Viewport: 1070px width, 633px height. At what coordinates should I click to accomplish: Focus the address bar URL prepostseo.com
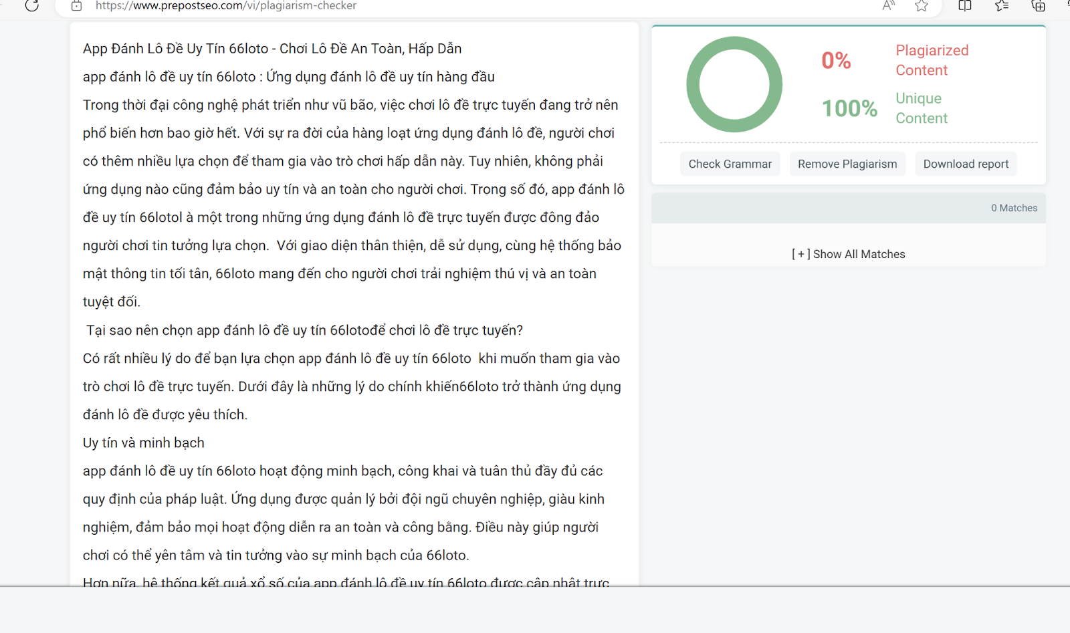pyautogui.click(x=226, y=5)
